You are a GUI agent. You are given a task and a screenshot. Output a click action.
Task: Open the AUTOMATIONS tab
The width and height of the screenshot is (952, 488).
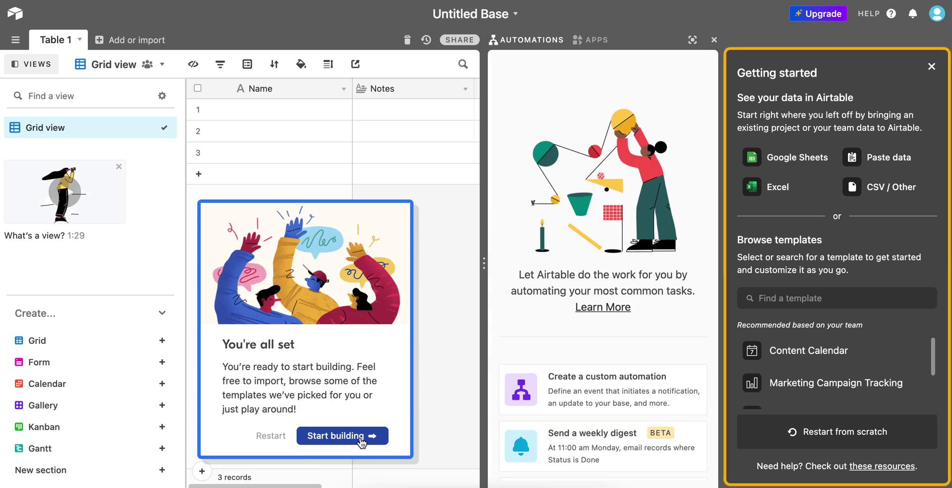(526, 40)
